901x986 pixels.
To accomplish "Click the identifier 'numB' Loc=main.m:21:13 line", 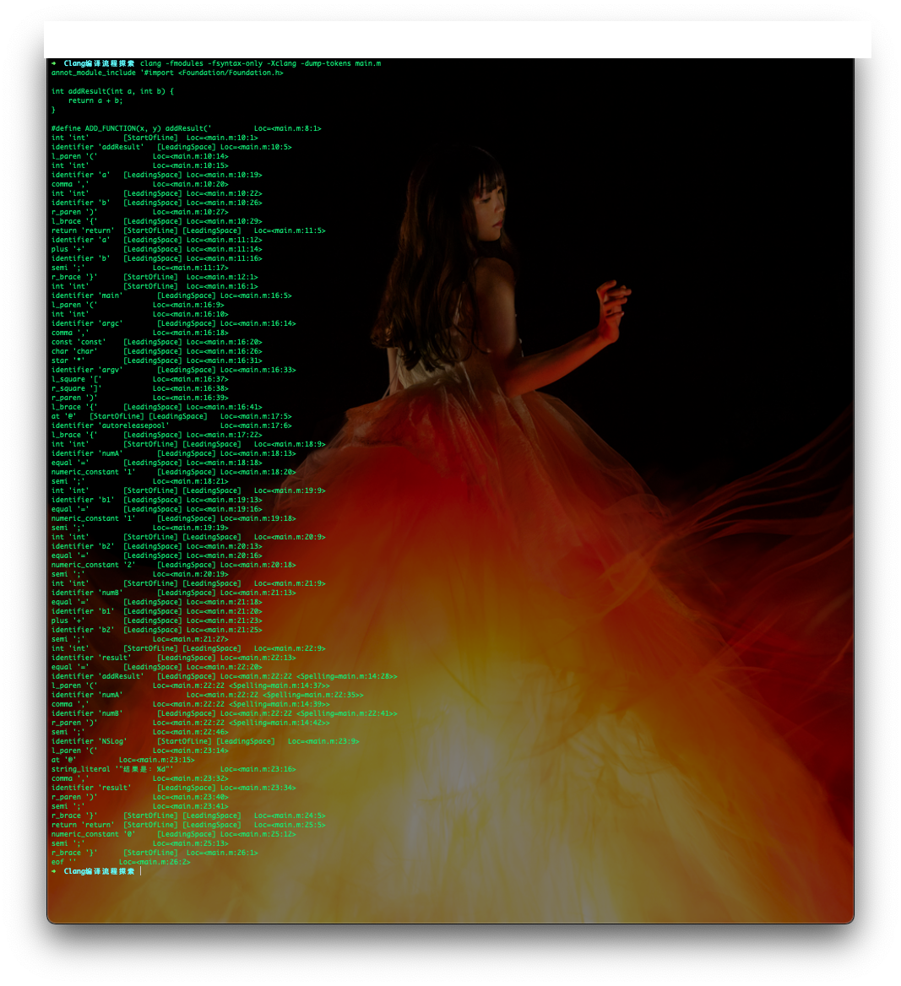I will click(174, 593).
